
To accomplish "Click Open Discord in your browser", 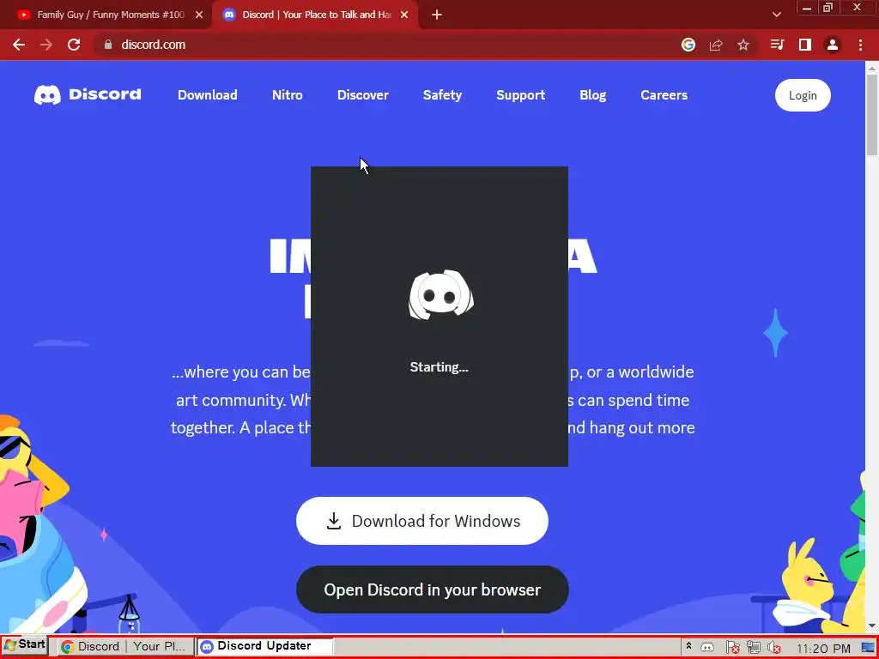I will [x=433, y=589].
